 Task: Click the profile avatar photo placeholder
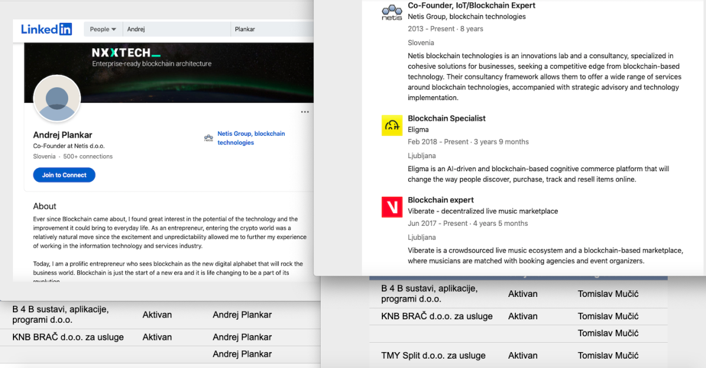click(x=57, y=98)
